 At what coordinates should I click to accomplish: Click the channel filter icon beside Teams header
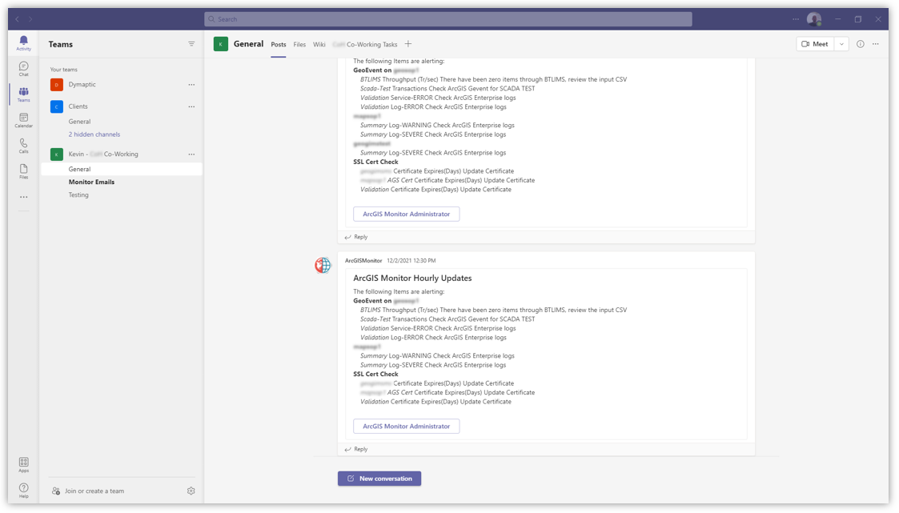pos(191,44)
